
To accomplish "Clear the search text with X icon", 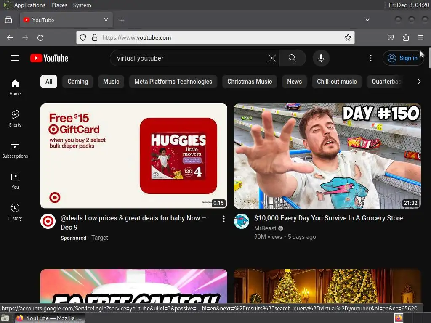I will click(272, 58).
